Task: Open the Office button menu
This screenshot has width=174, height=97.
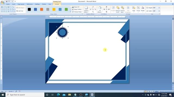Action: tap(2, 2)
